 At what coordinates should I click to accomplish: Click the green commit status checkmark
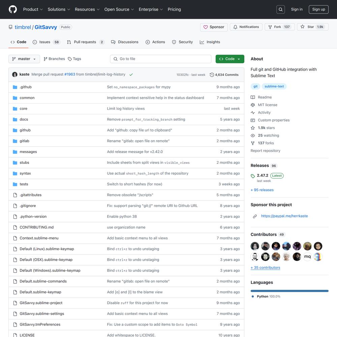click(x=131, y=74)
